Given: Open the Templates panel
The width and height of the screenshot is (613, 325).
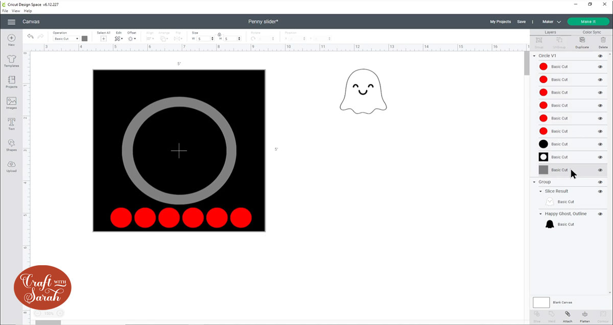Looking at the screenshot, I should pyautogui.click(x=11, y=60).
